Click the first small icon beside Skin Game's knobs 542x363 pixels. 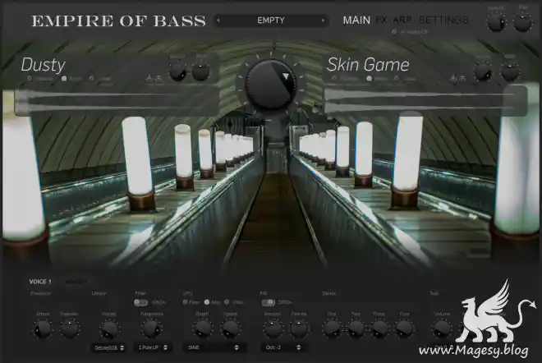pyautogui.click(x=453, y=79)
